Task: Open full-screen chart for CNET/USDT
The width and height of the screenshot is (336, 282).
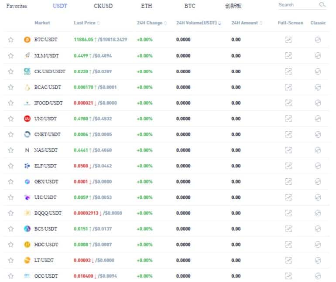Action: click(288, 134)
